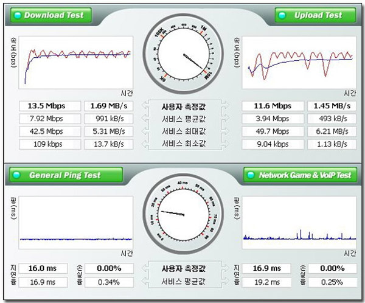Screen dimensions: 365x303
Task: Click the 0.25% average loss rate field
Action: tap(332, 282)
